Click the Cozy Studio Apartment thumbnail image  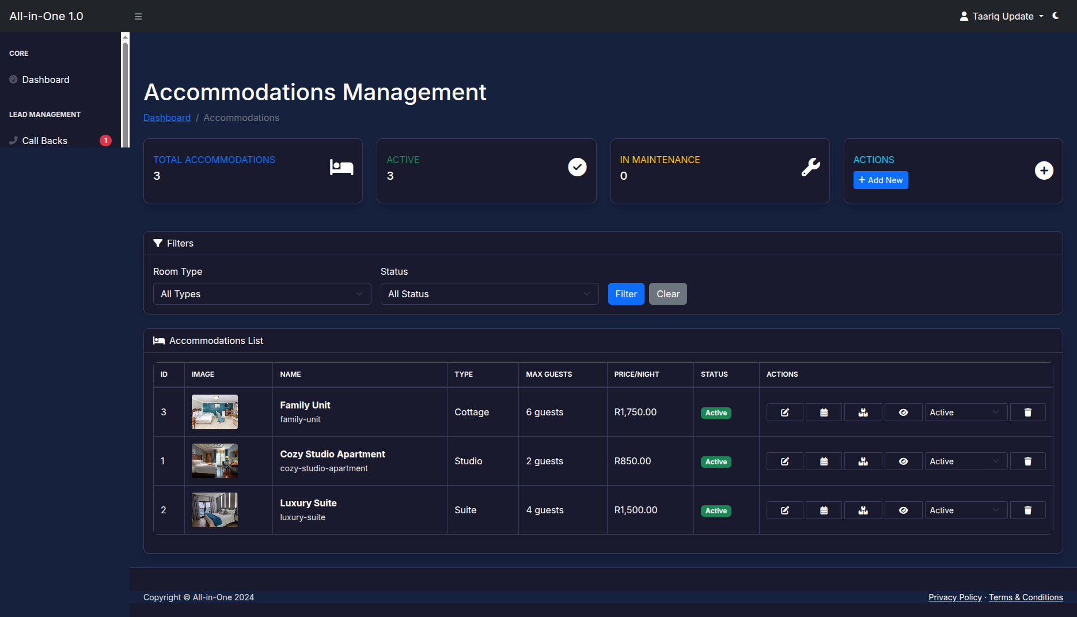[215, 461]
